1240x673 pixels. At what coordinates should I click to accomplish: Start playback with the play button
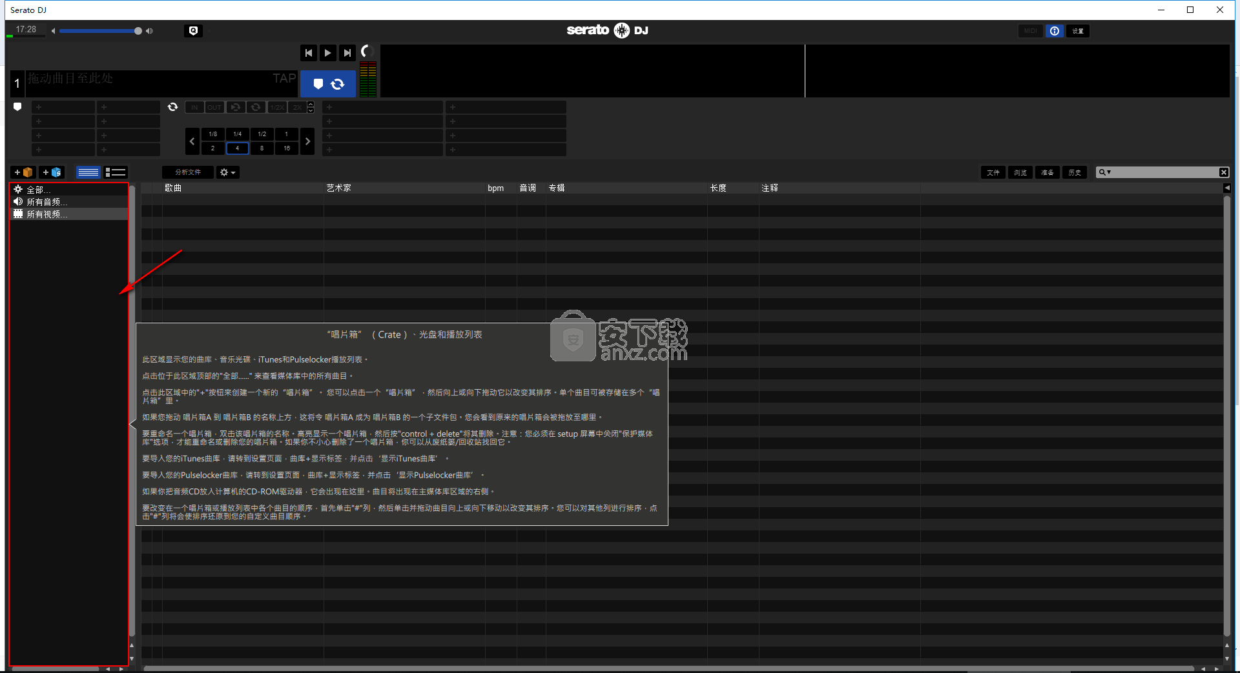328,53
